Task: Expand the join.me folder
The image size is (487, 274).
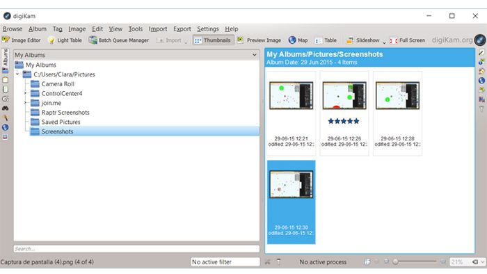Action: (x=26, y=103)
